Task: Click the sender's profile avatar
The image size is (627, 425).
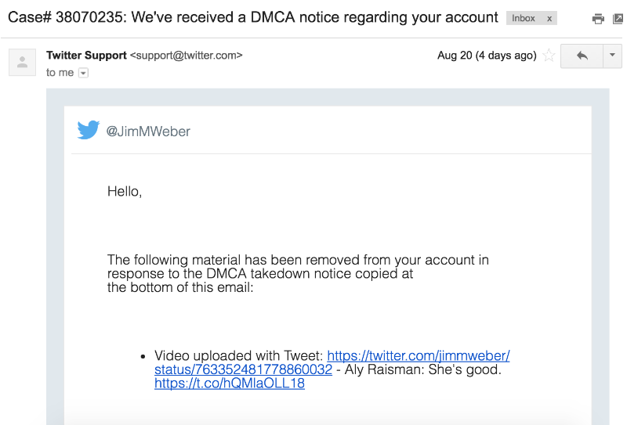Action: pyautogui.click(x=22, y=62)
